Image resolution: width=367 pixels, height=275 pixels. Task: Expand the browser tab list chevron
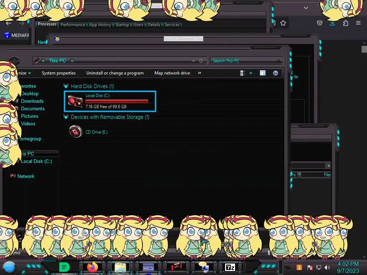(x=306, y=8)
